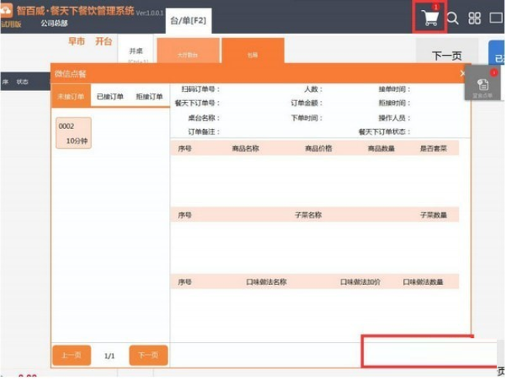Click the cloud logo icon

(6, 10)
